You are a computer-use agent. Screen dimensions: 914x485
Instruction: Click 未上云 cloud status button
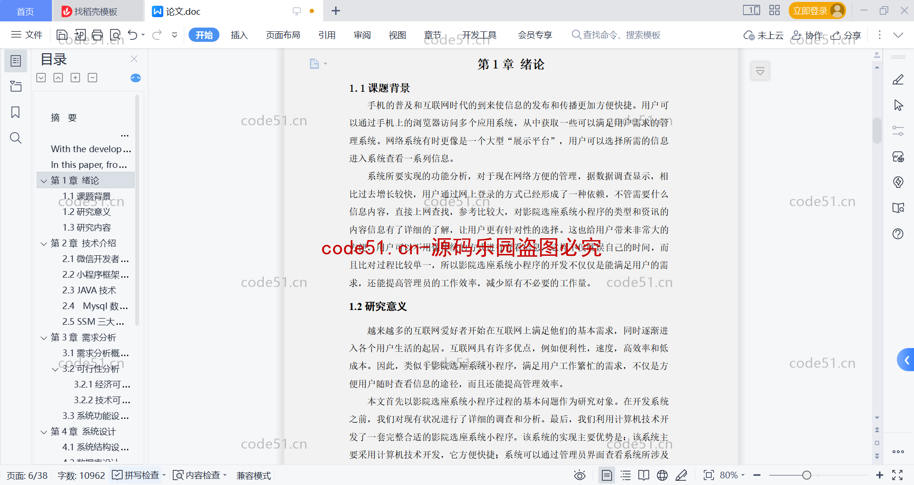[x=764, y=35]
